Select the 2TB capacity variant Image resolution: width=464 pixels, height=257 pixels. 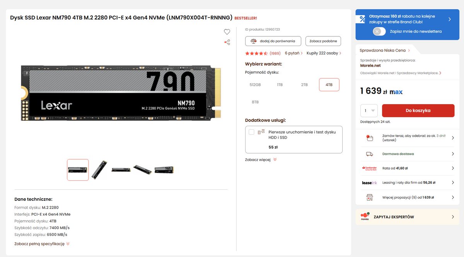coord(304,85)
